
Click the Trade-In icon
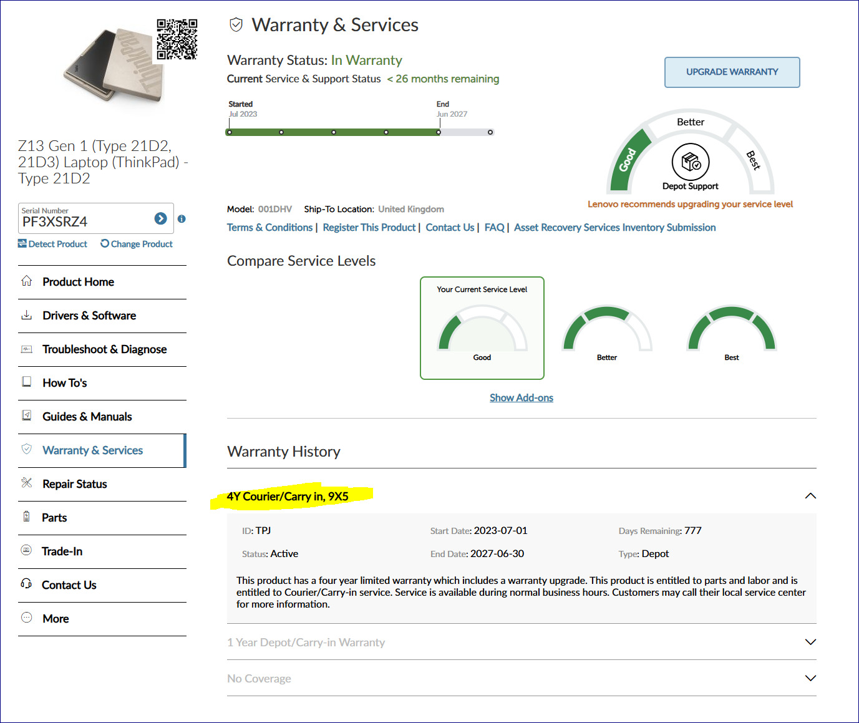[26, 550]
